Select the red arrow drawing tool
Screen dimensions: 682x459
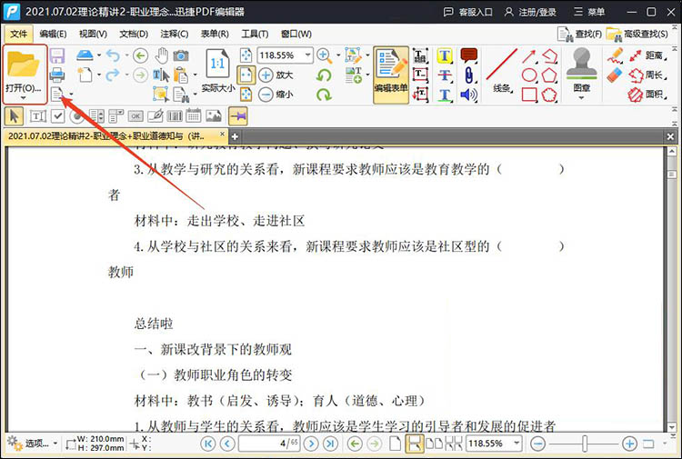529,56
